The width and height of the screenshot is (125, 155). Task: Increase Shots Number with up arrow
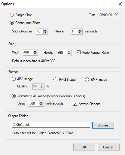pyautogui.click(x=45, y=30)
